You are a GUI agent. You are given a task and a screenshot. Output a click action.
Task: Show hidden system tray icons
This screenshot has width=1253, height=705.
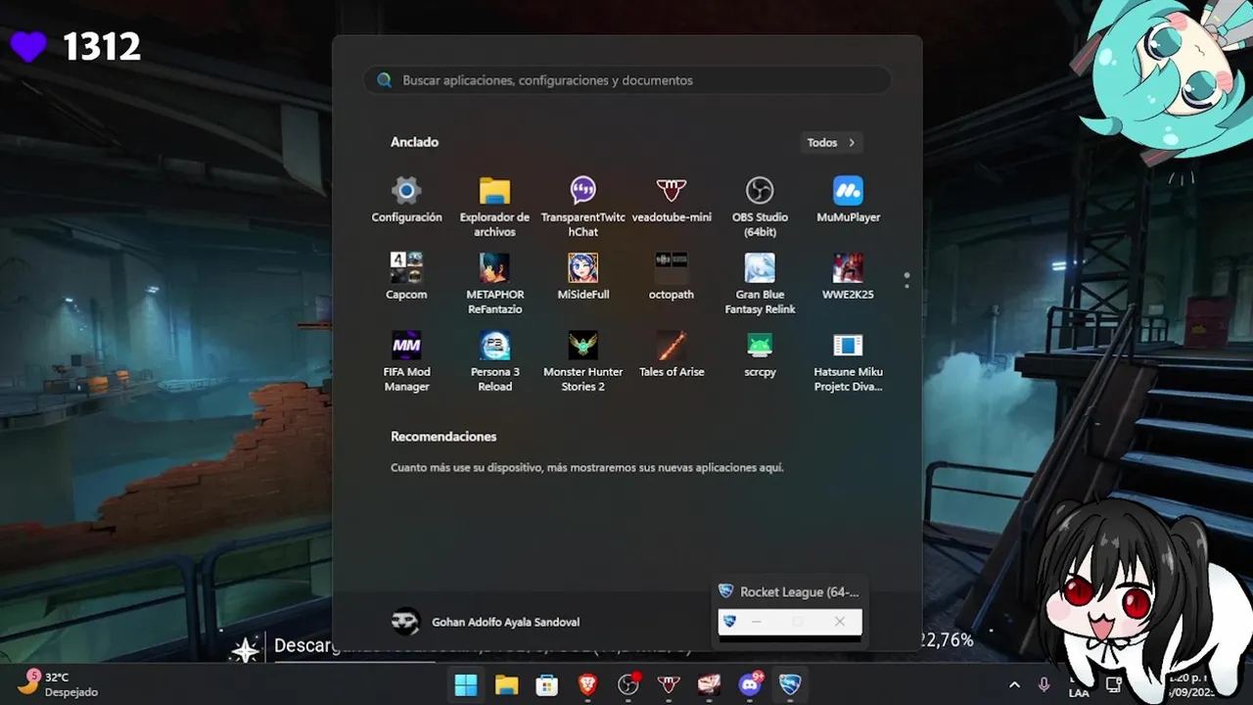[1014, 685]
